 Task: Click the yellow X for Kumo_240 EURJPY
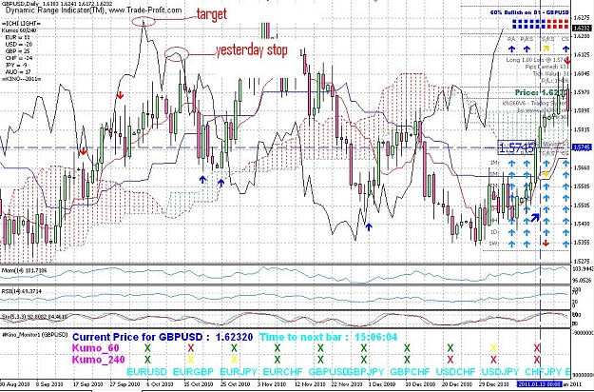[x=234, y=360]
